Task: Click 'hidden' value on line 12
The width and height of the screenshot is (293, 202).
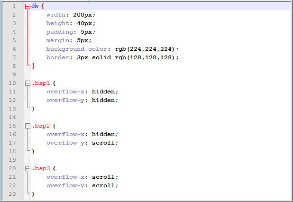Action: pos(103,100)
